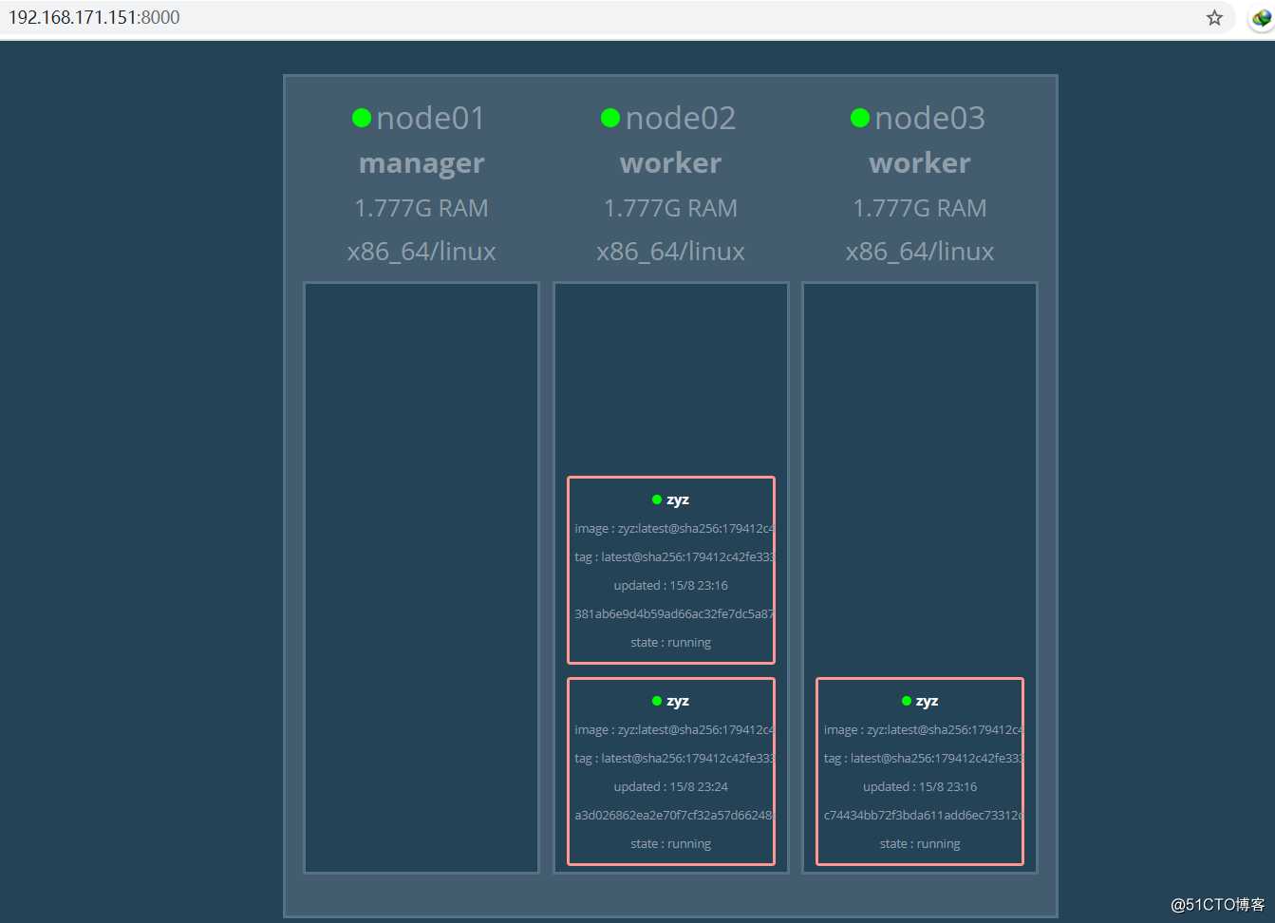Click the green status dot beside node02

coord(610,118)
